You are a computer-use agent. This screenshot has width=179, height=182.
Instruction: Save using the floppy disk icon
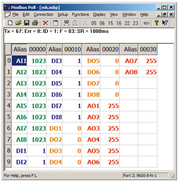[27, 23]
